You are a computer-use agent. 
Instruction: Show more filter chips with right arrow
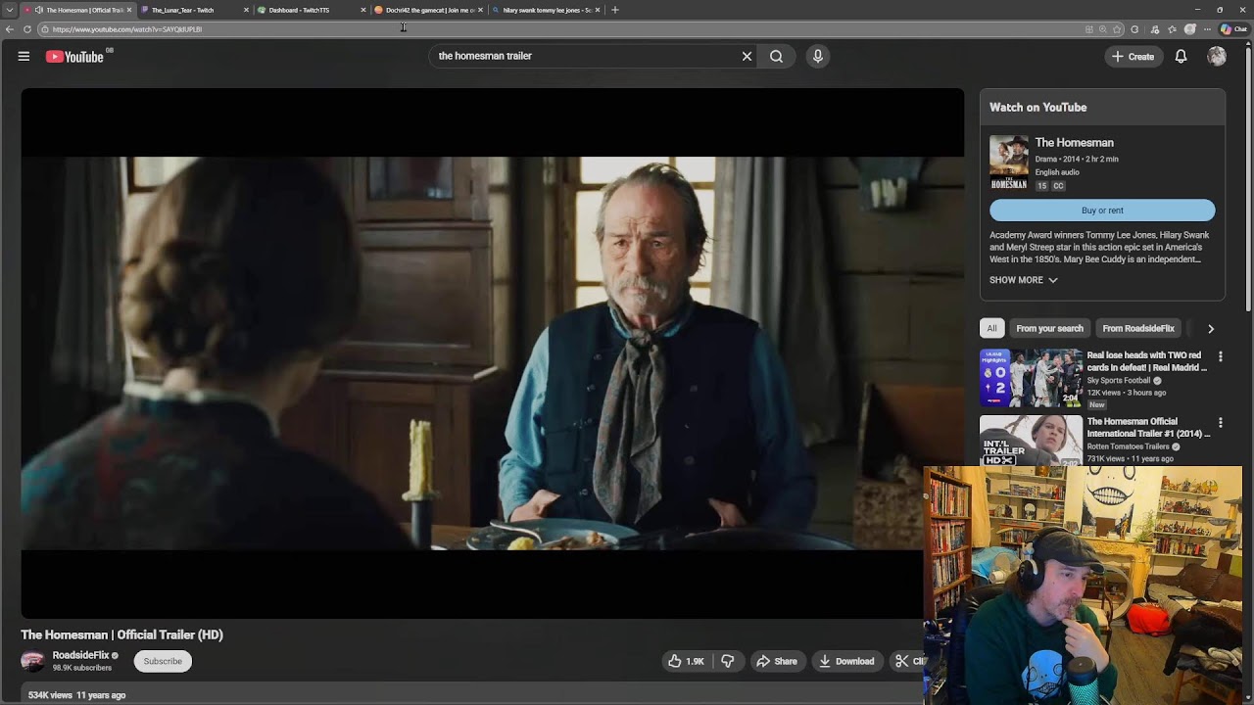coord(1211,329)
